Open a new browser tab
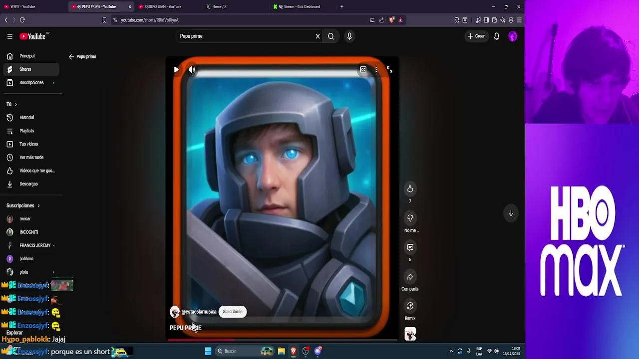Viewport: 639px width, 359px height. coord(342,6)
